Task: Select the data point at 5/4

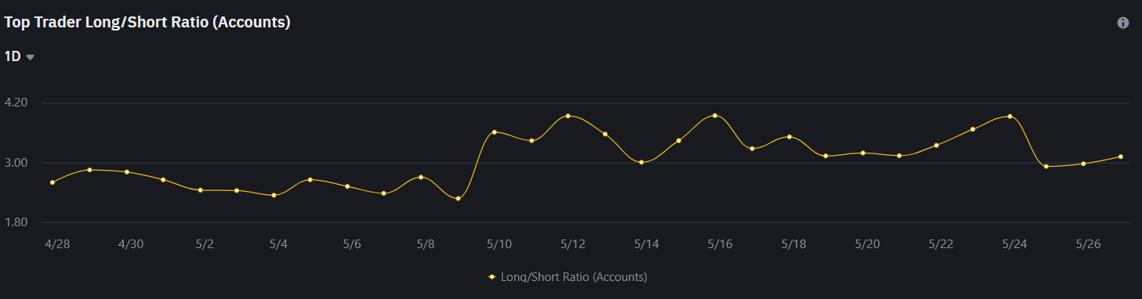Action: pyautogui.click(x=274, y=196)
